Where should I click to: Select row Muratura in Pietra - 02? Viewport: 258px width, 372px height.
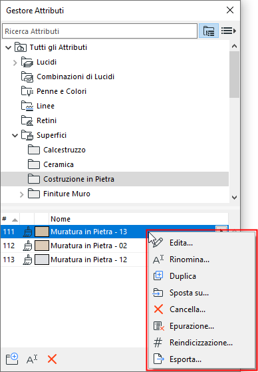tap(74, 246)
